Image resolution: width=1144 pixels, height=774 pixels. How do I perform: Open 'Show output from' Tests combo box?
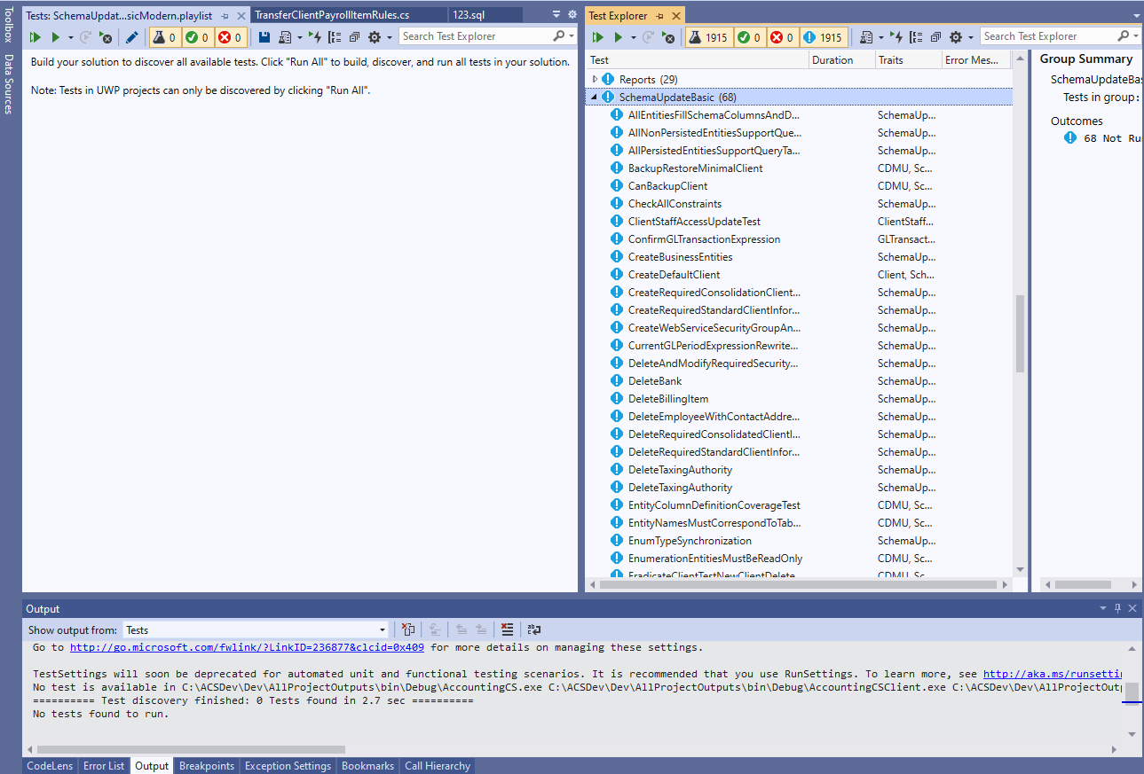pos(256,630)
